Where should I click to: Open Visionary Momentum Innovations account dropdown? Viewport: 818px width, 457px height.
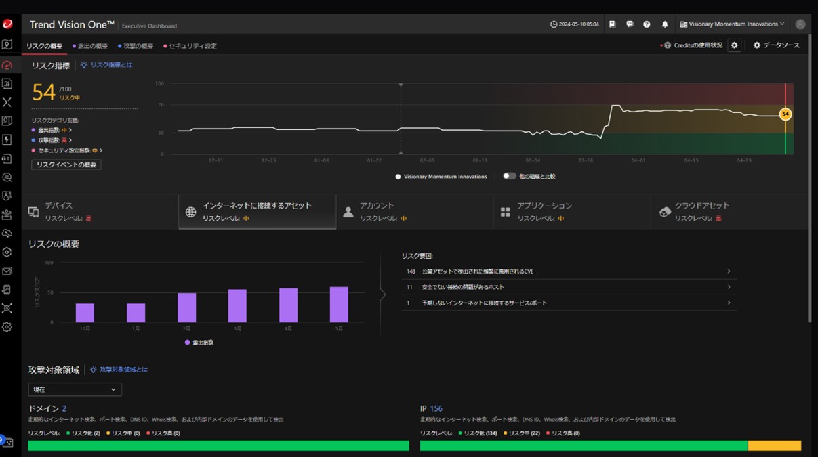click(x=732, y=24)
